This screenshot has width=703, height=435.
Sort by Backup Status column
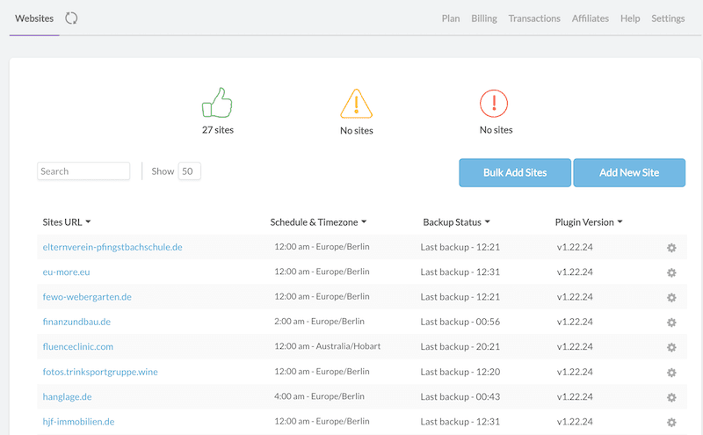(456, 222)
